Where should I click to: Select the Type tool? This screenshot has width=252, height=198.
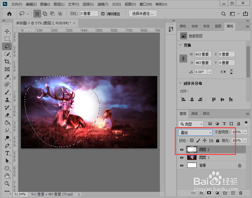tap(7, 153)
